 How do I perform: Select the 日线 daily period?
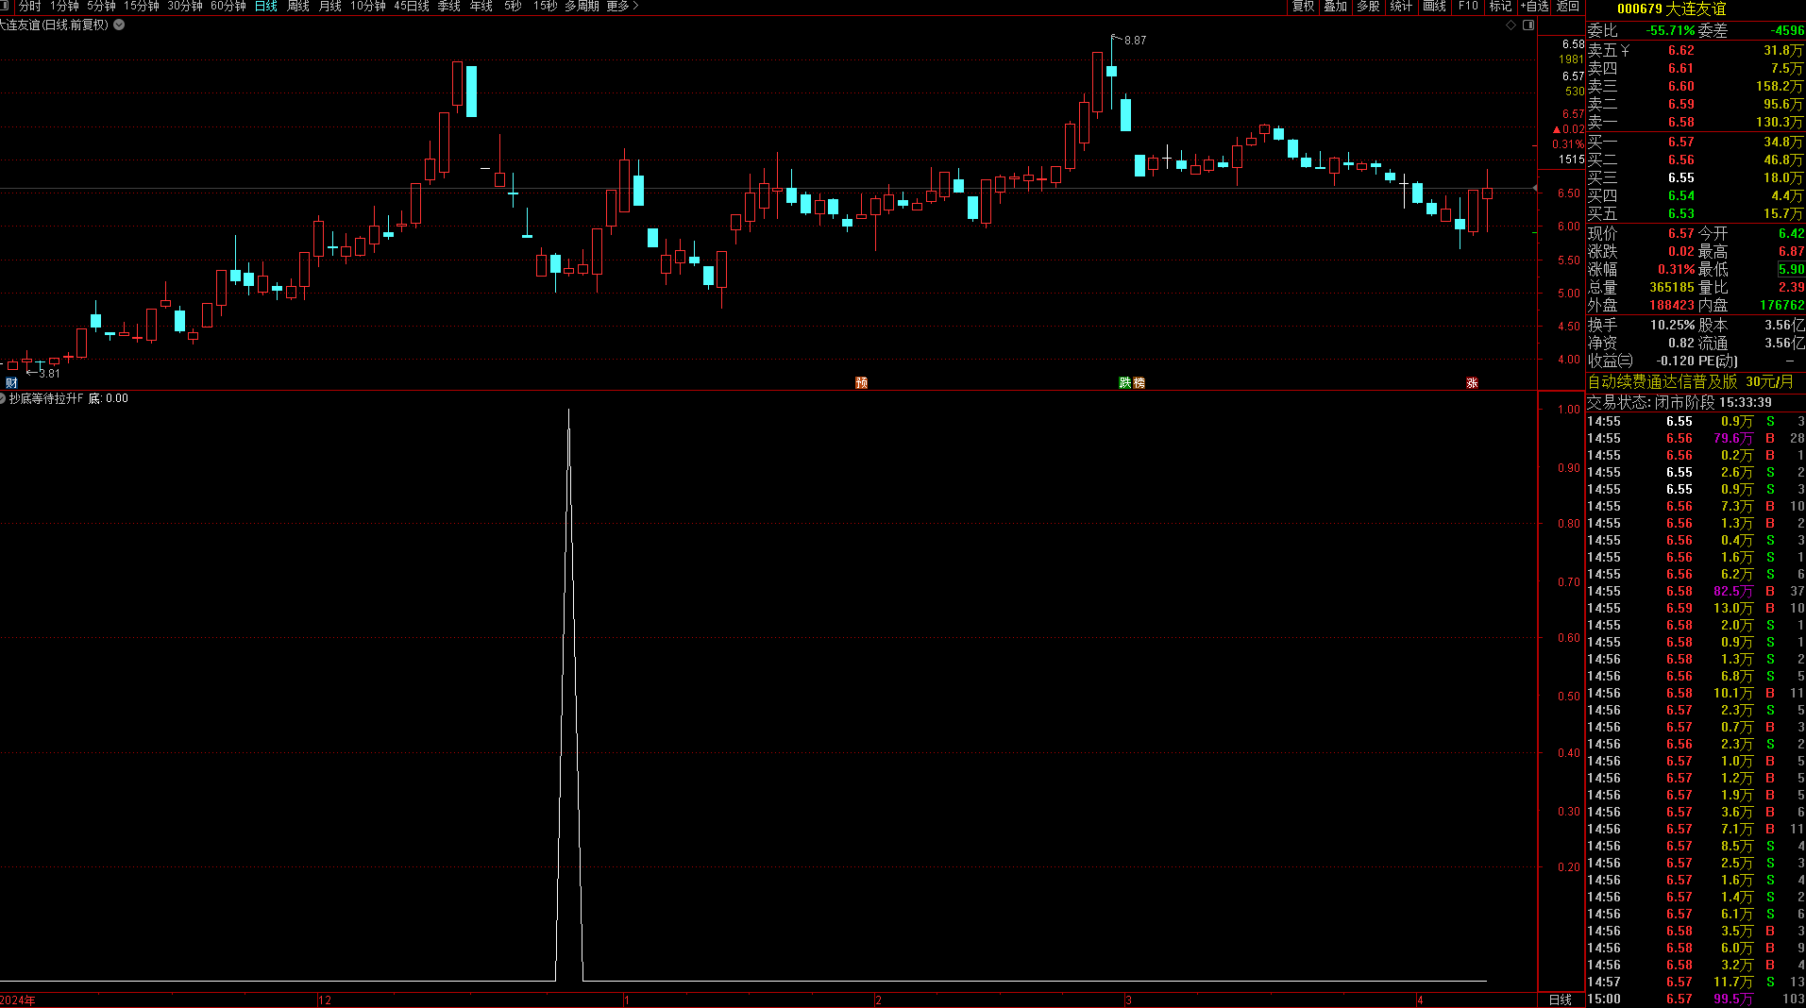(266, 6)
